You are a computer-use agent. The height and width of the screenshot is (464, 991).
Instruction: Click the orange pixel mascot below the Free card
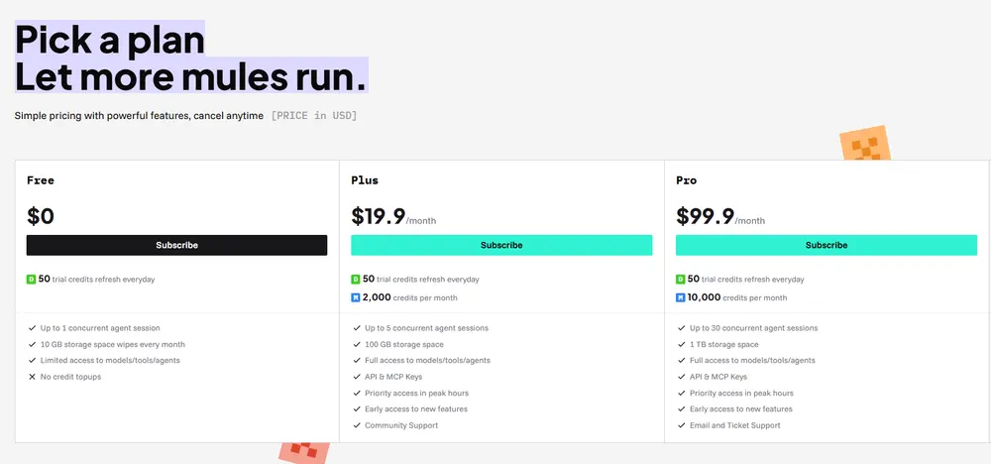(x=302, y=452)
